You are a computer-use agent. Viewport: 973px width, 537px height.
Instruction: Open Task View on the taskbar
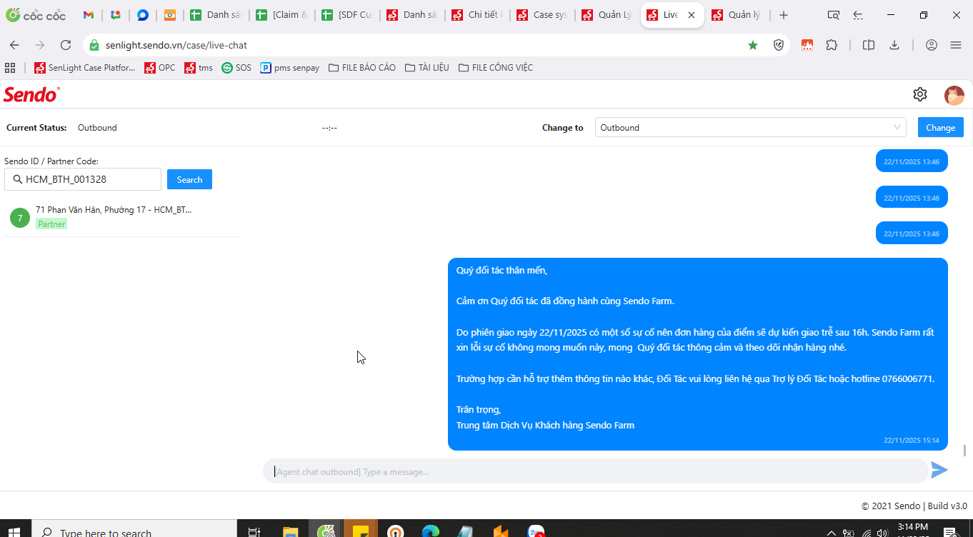(x=254, y=532)
